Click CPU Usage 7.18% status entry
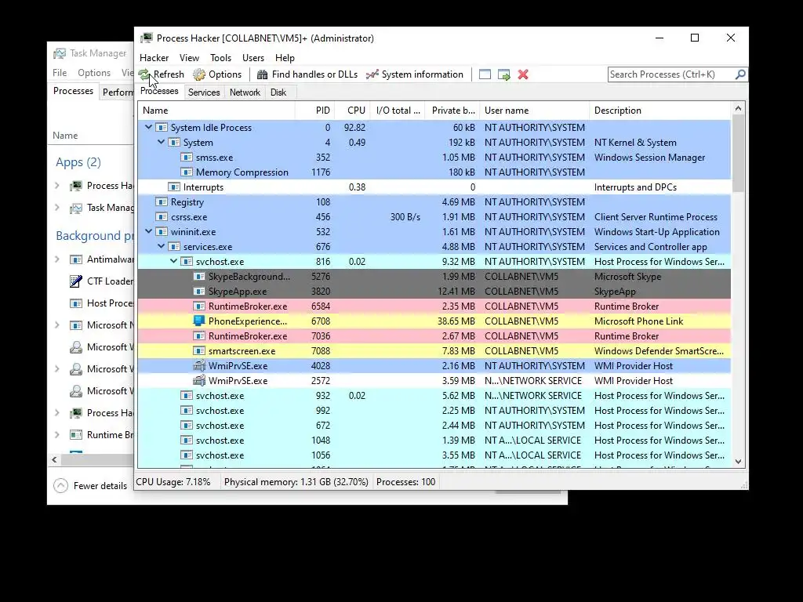This screenshot has width=803, height=602. [x=173, y=482]
